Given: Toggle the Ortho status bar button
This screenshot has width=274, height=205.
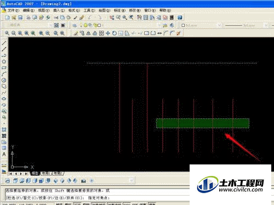Looking at the screenshot, I should pyautogui.click(x=77, y=204).
